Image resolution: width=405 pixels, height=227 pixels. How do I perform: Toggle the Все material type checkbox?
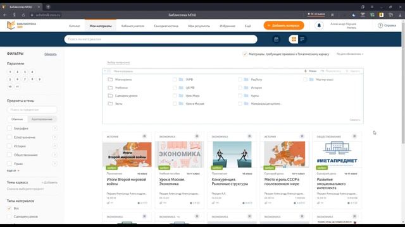[9, 208]
